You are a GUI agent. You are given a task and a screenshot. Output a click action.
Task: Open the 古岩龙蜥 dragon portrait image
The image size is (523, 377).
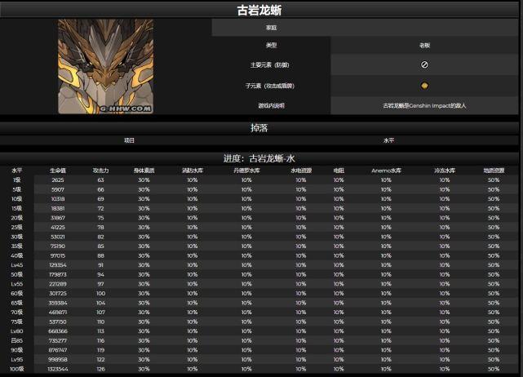pos(105,66)
